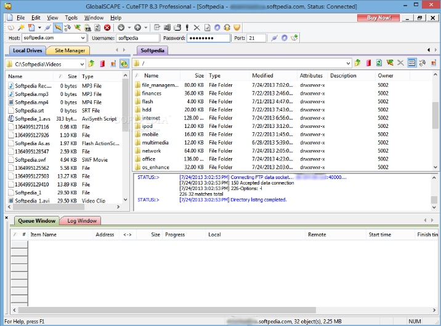Image resolution: width=441 pixels, height=326 pixels.
Task: Click the Username input field
Action: pos(138,38)
